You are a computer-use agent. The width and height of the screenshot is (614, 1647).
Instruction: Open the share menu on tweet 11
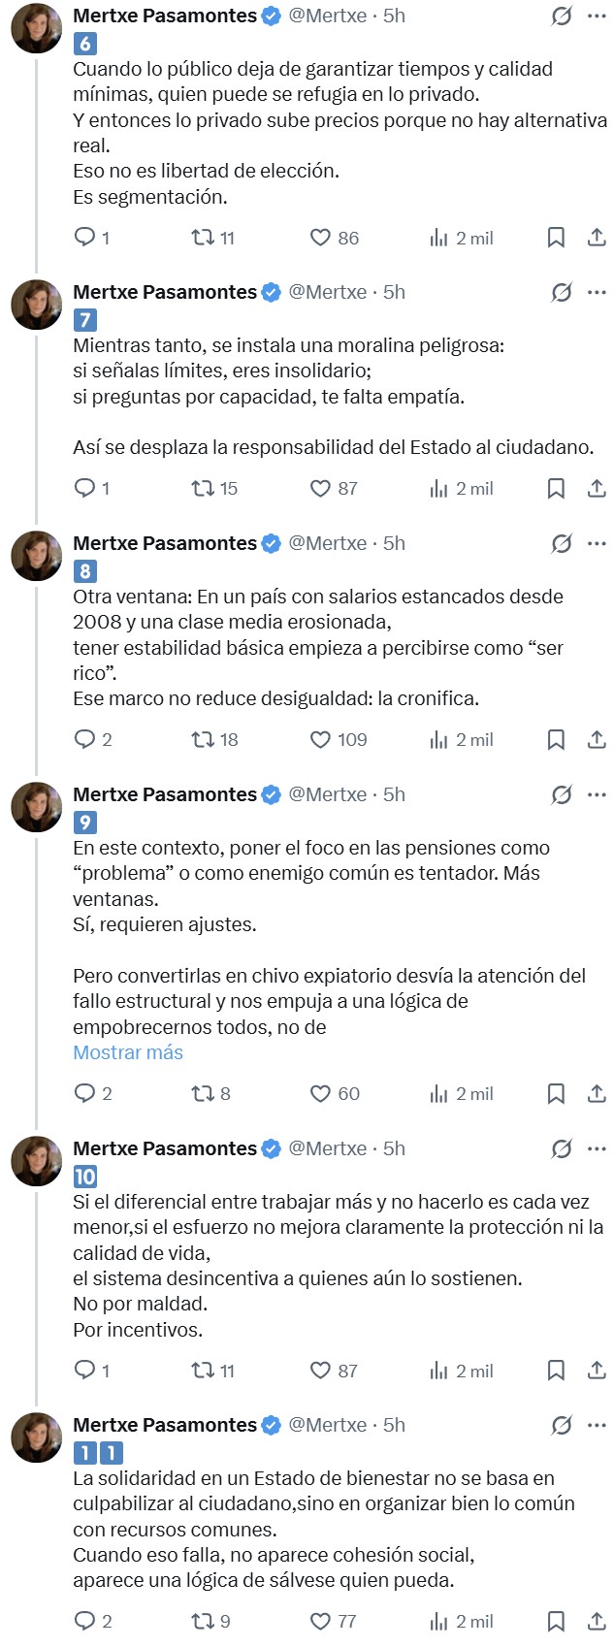597,1621
